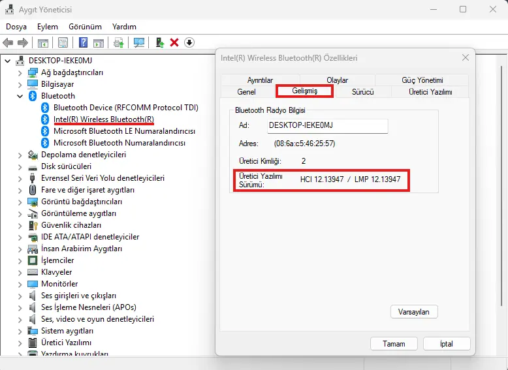Image resolution: width=508 pixels, height=370 pixels.
Task: Select Intel(R) Wireless Bluetooth(R) device
Action: (x=104, y=119)
